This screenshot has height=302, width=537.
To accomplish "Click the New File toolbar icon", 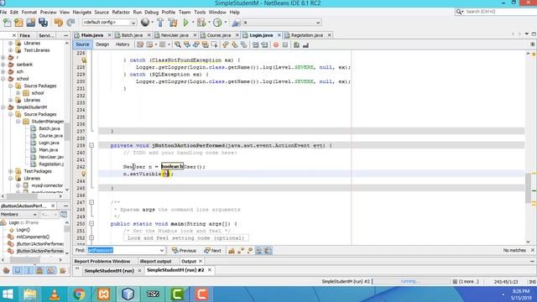I will 8,23.
